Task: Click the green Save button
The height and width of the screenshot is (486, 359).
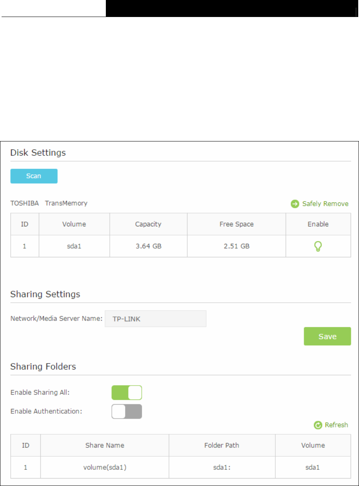Action: (x=327, y=336)
